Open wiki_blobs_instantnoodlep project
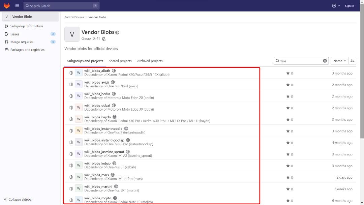Screen dimensions: 364x205 pyautogui.click(x=104, y=140)
